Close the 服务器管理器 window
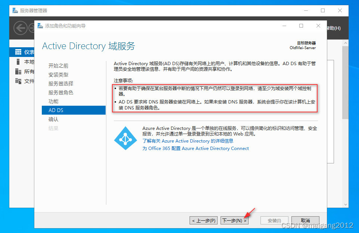The width and height of the screenshot is (359, 233). [x=340, y=10]
